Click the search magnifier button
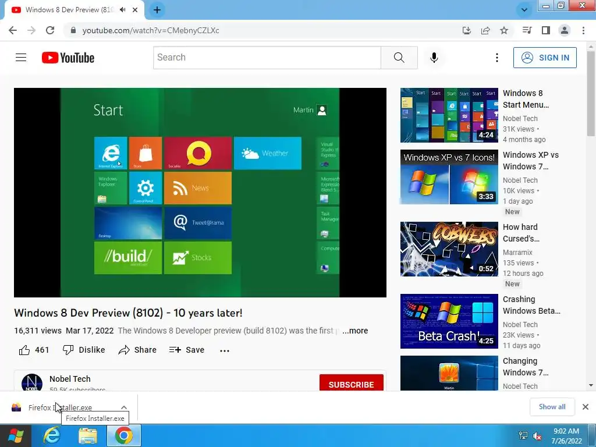Screen dimensions: 596x447 coord(399,58)
